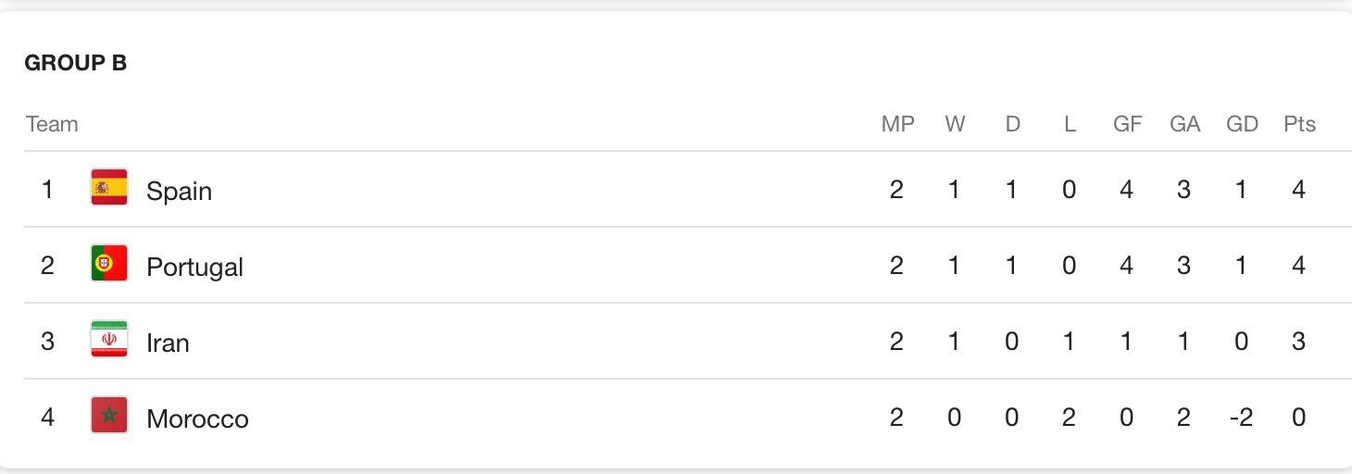Screen dimensions: 1352x474
Task: Click the Portugal flag icon
Action: pyautogui.click(x=109, y=264)
